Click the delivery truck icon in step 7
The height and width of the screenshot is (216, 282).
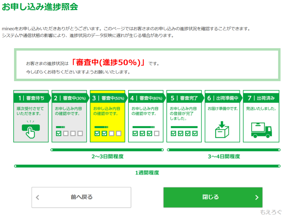[x=261, y=130]
